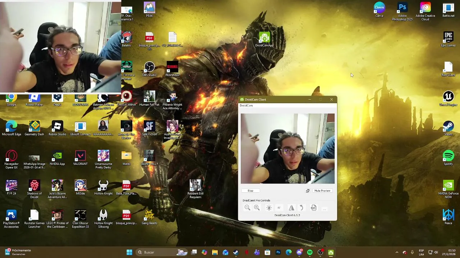
Task: Open more options ellipsis in DroidCam controls
Action: (x=324, y=208)
